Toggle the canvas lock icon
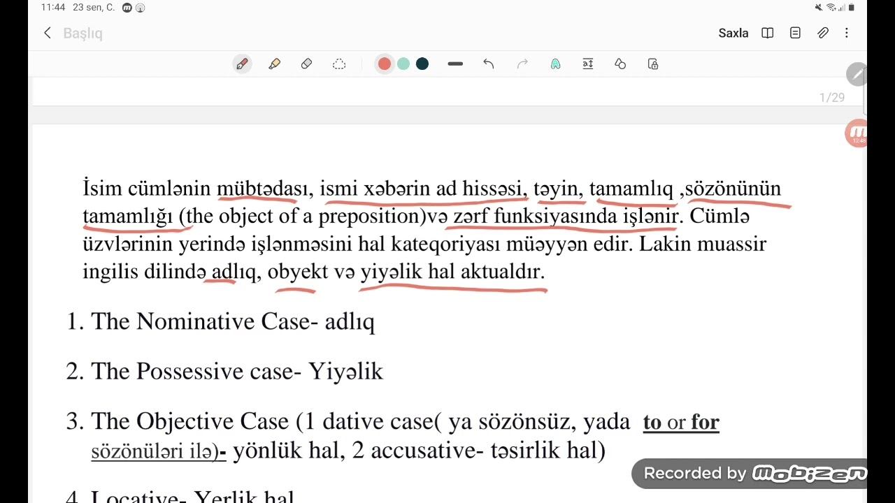 click(653, 64)
